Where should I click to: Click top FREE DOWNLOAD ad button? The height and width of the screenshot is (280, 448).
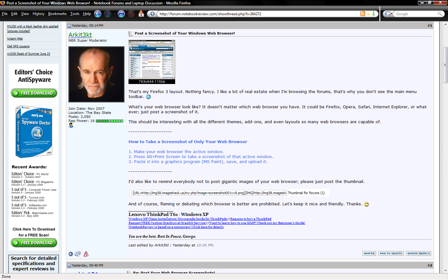34,93
